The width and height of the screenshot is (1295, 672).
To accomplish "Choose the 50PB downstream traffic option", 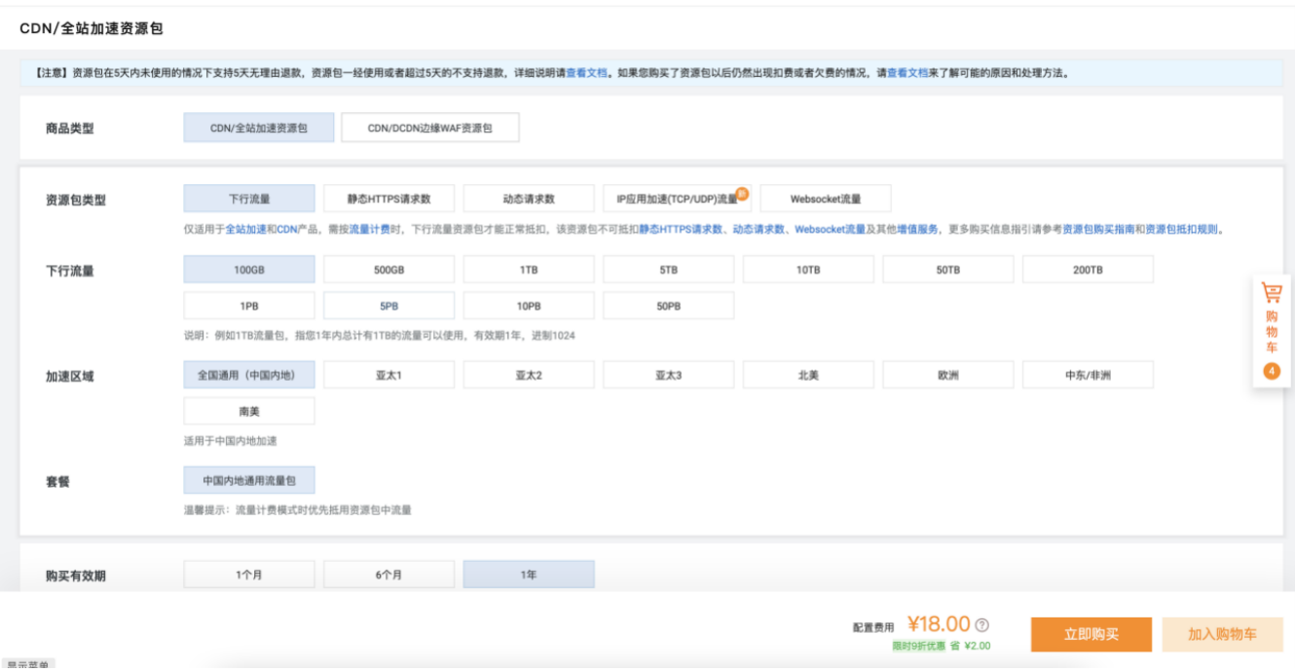I will point(670,305).
